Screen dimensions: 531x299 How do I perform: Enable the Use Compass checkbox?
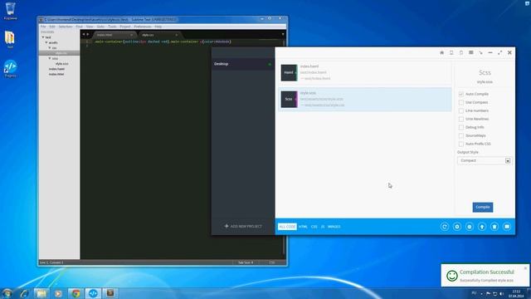tap(461, 102)
